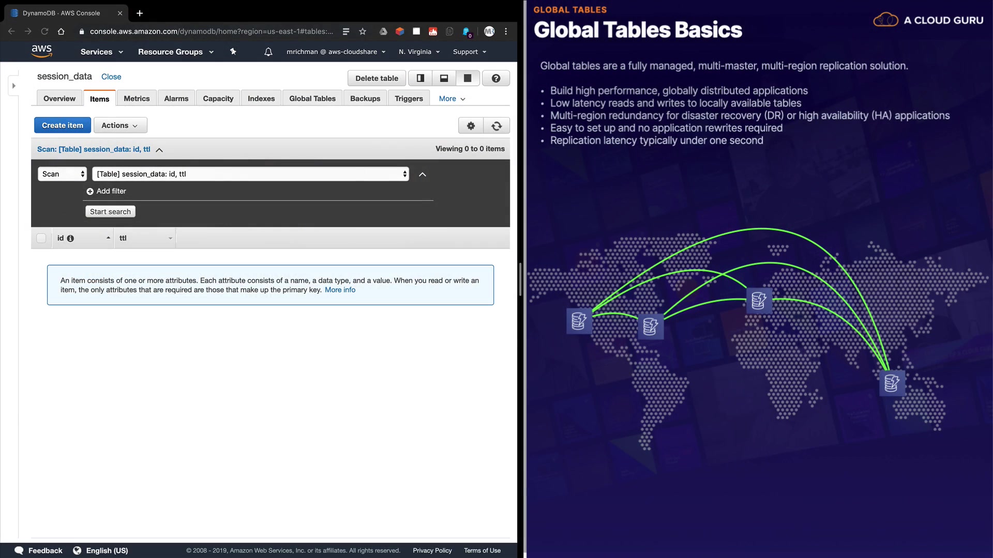Click the pin shortcut icon in navbar

tap(233, 52)
